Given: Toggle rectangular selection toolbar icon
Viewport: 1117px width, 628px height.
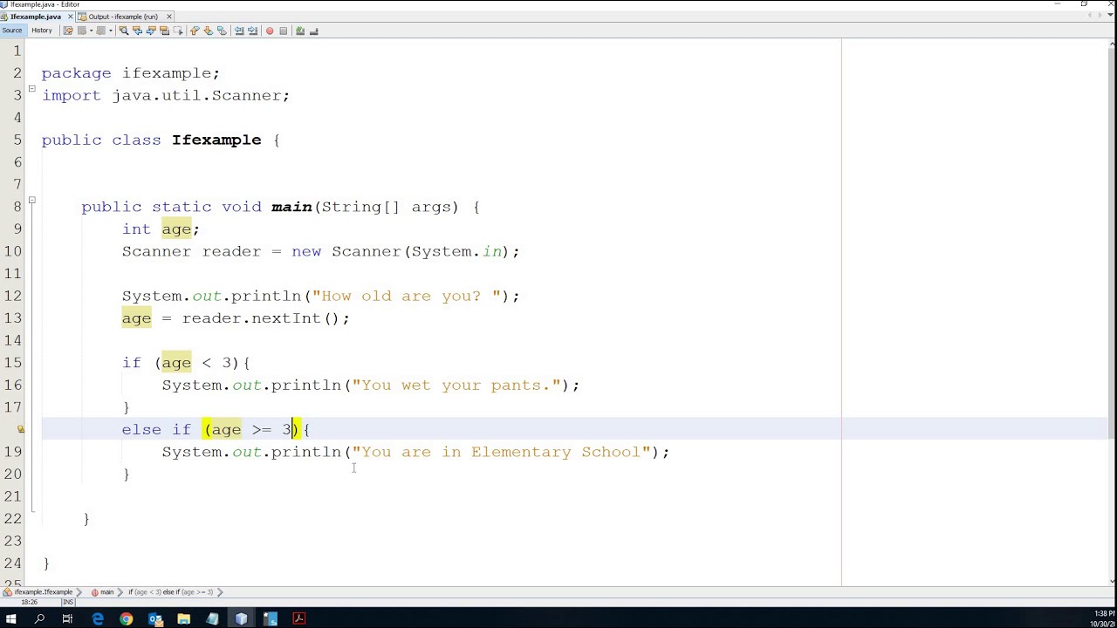Looking at the screenshot, I should click(x=178, y=31).
